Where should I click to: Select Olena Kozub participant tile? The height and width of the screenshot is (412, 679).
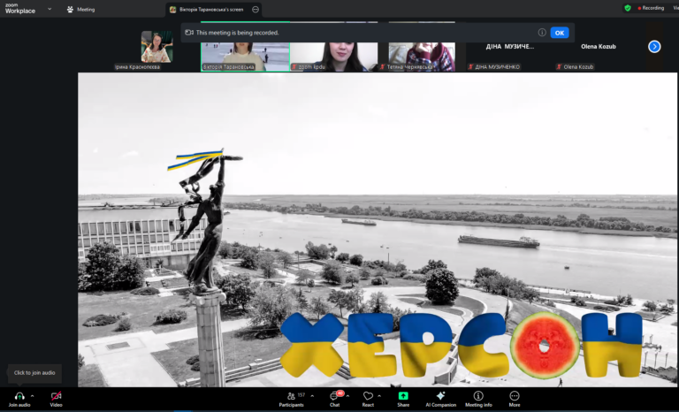(599, 47)
